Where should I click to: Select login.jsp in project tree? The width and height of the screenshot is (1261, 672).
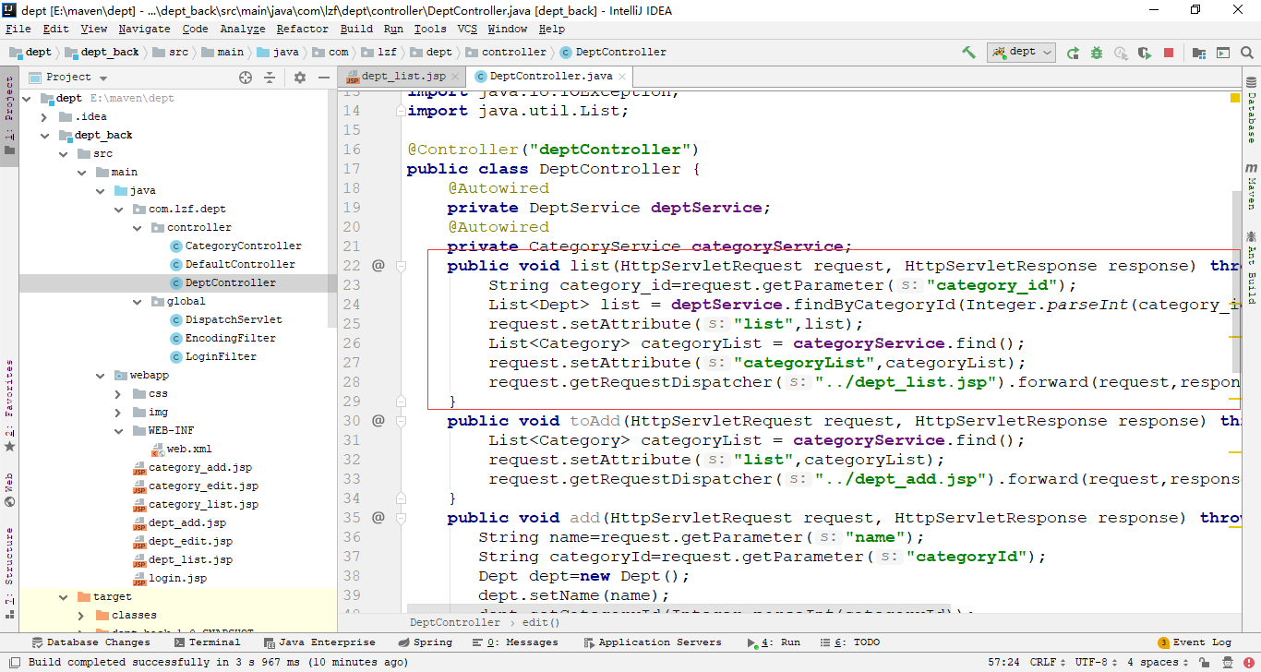coord(169,578)
